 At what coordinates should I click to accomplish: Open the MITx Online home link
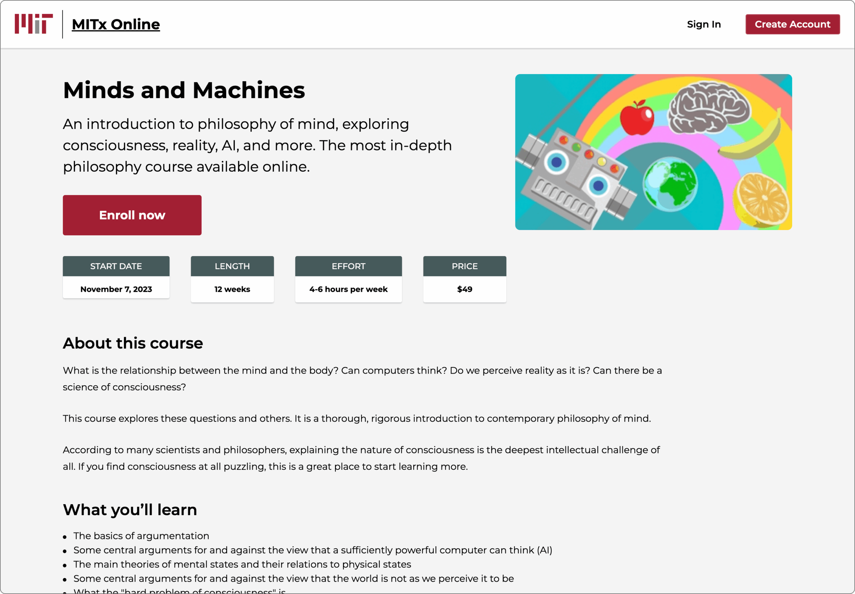[116, 24]
